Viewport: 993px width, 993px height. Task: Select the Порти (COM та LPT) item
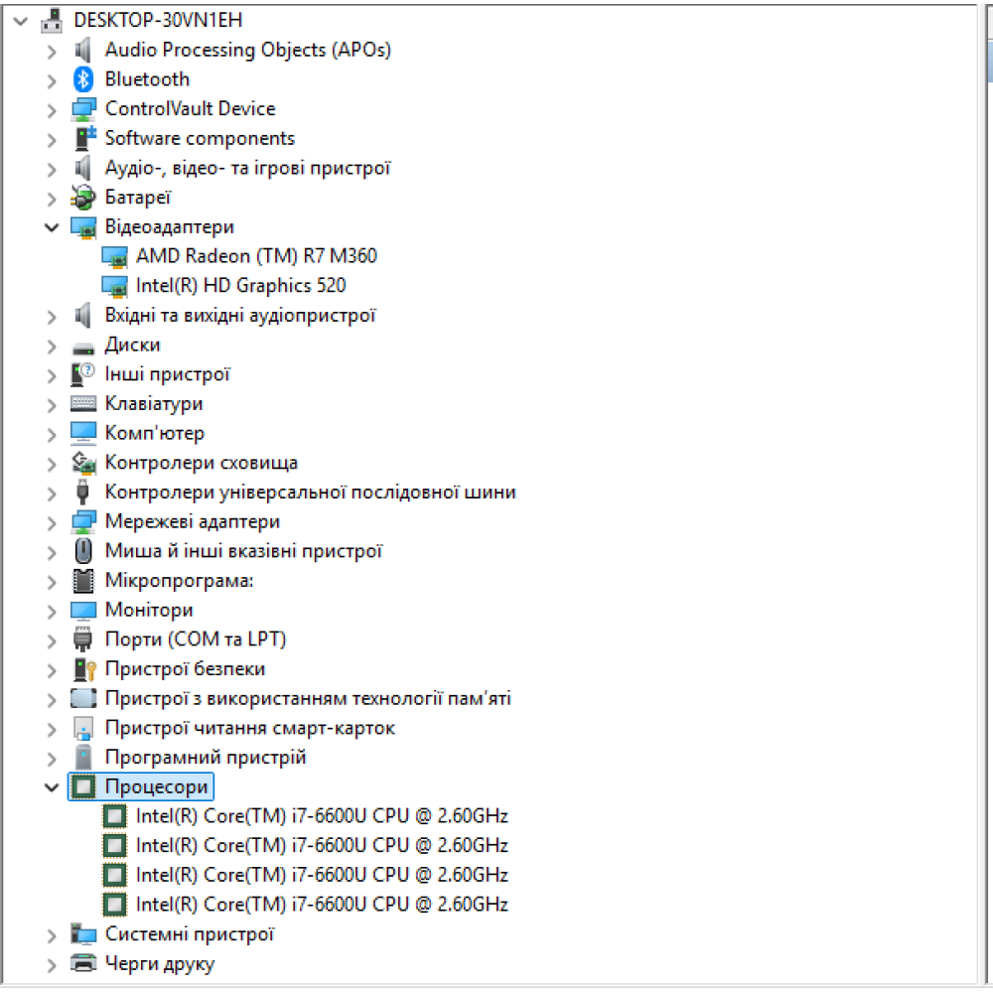[195, 639]
